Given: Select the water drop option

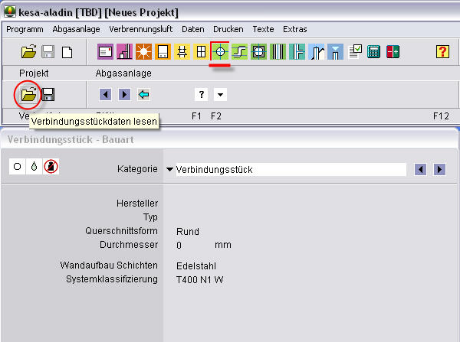Looking at the screenshot, I should 33,168.
